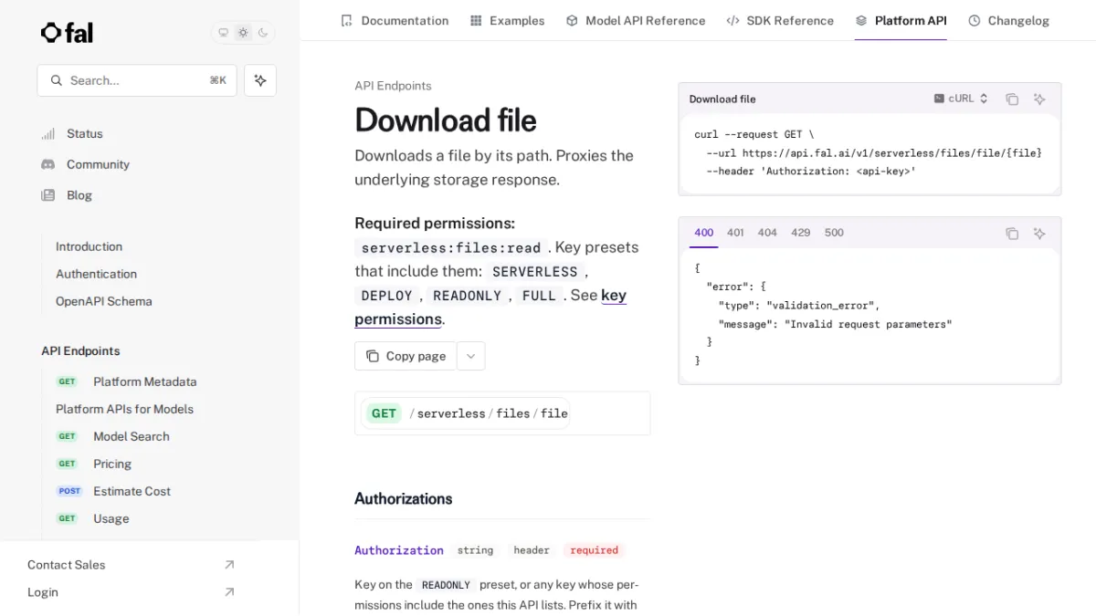
Task: Open Contact Sales link
Action: pyautogui.click(x=132, y=565)
